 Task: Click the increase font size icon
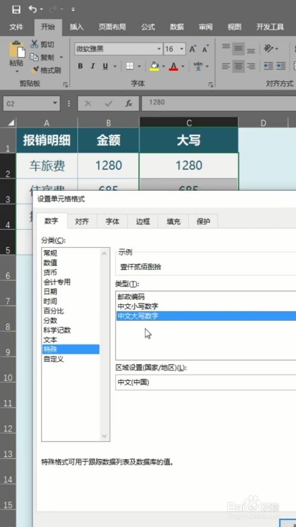[193, 49]
